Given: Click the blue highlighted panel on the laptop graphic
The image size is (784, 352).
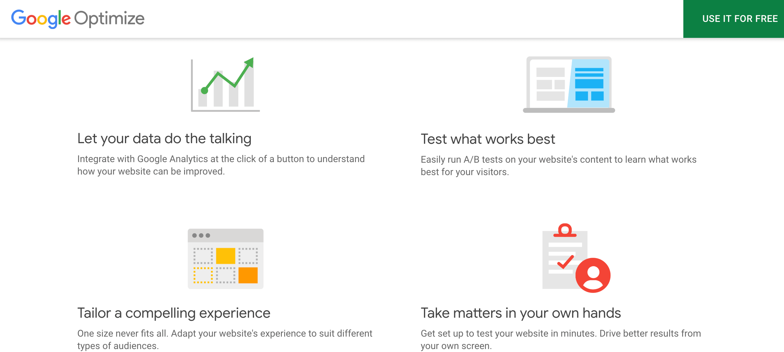Looking at the screenshot, I should [x=589, y=84].
